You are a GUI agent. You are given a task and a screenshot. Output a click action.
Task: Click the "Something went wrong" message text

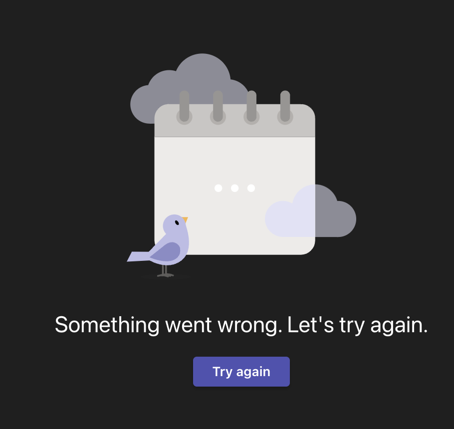point(169,325)
